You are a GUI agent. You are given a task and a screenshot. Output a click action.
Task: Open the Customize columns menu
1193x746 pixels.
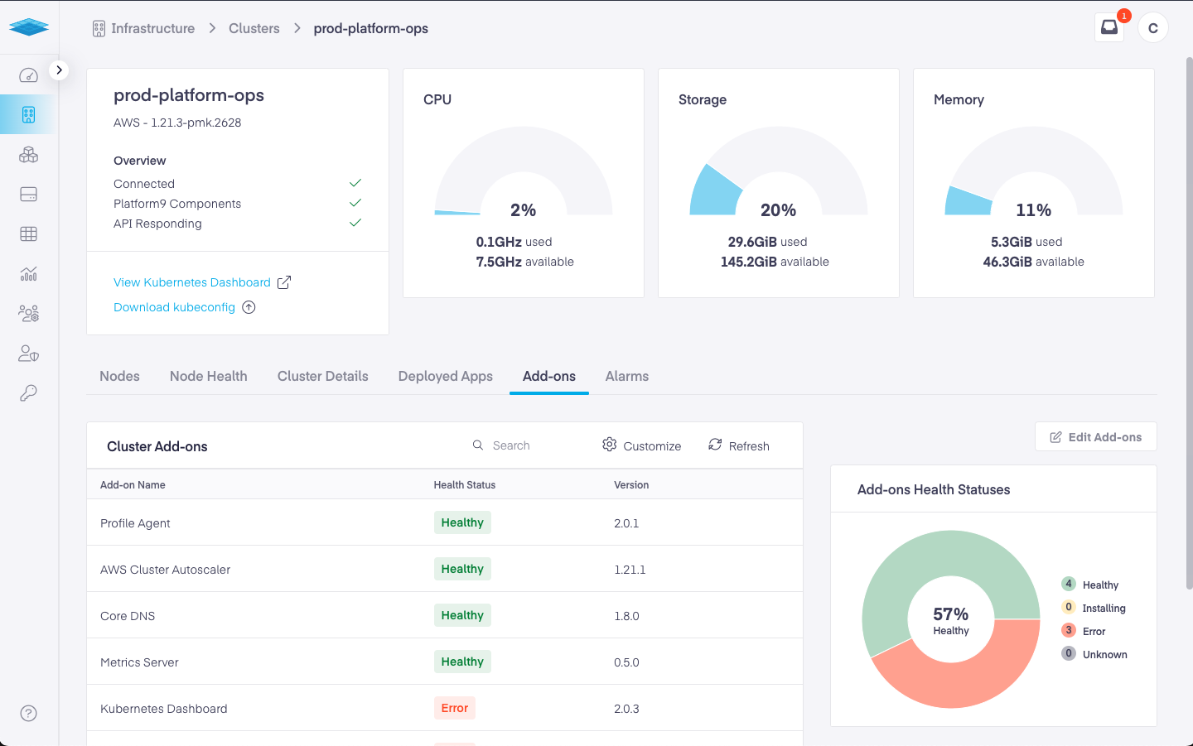pos(641,445)
